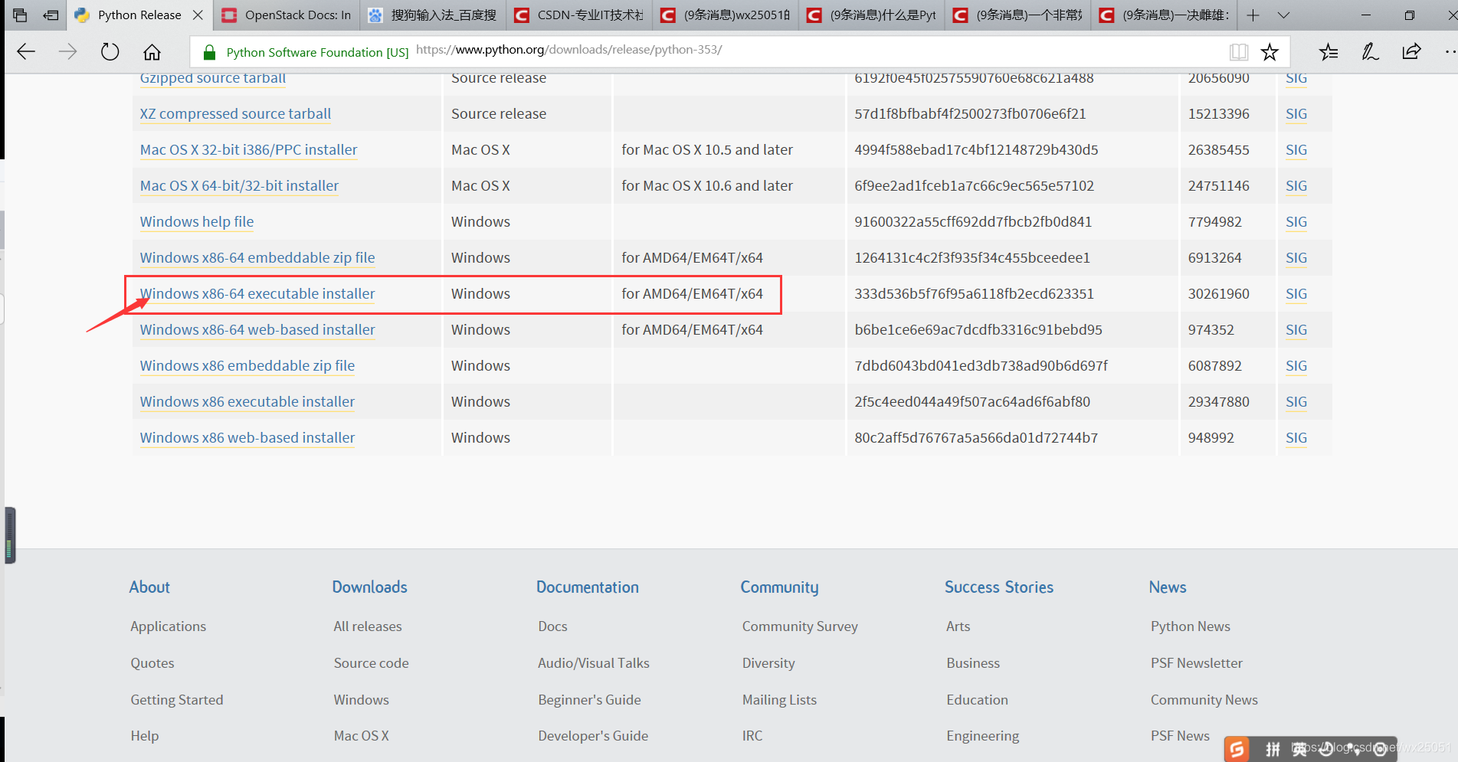Open a new tab with plus button

(x=1253, y=15)
